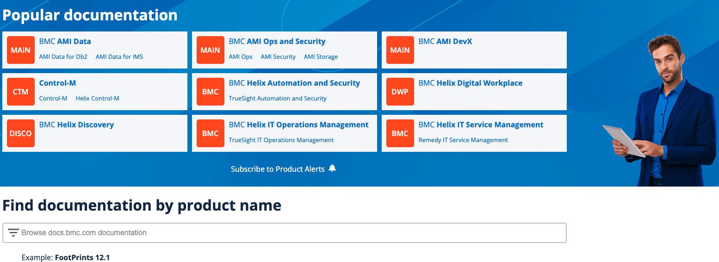Go to the AMI Ops sublink
This screenshot has width=719, height=262.
pos(241,56)
